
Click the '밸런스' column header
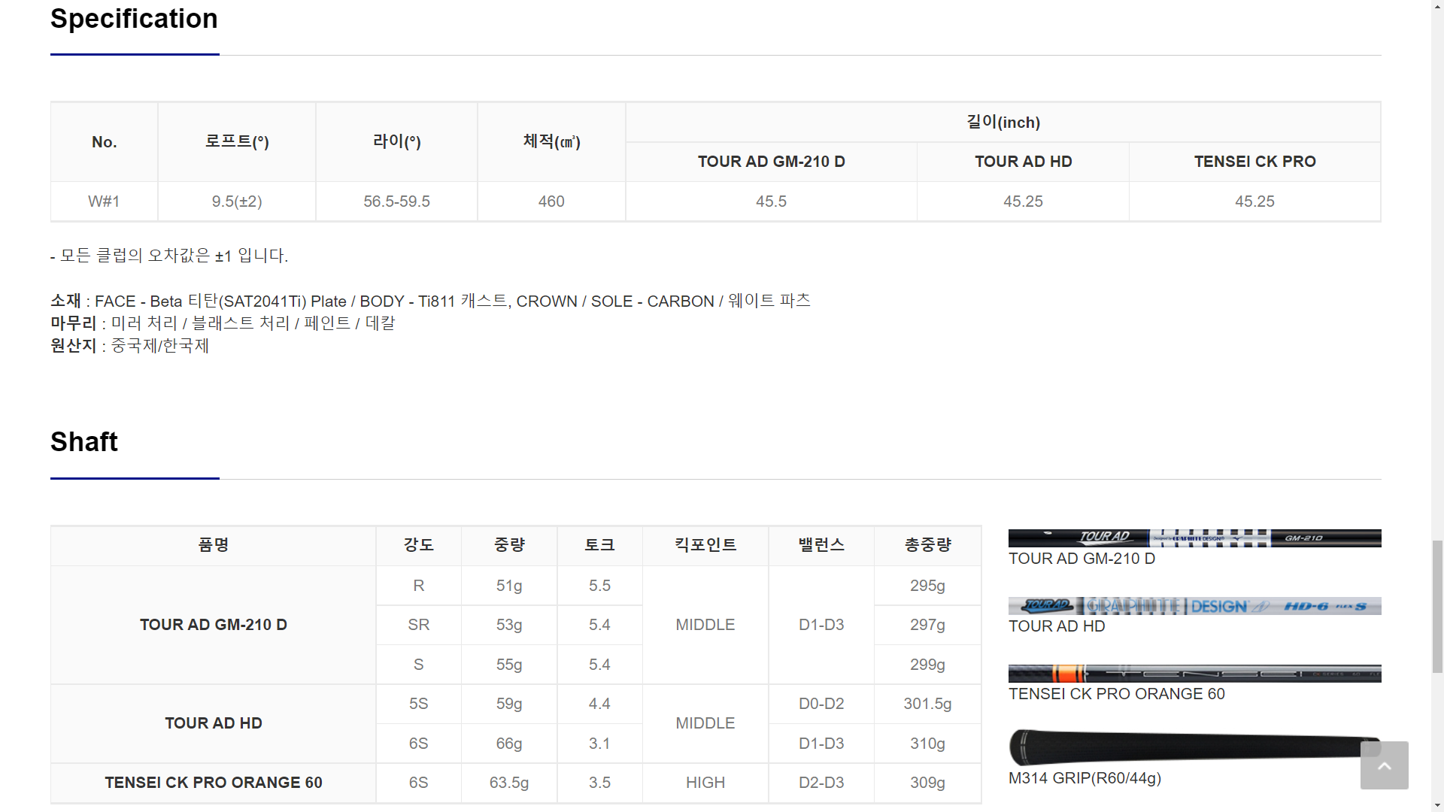click(821, 546)
